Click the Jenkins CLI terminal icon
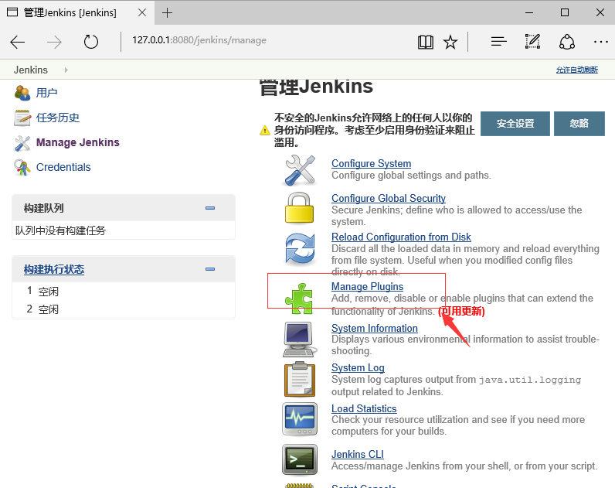The width and height of the screenshot is (615, 488). (x=300, y=459)
